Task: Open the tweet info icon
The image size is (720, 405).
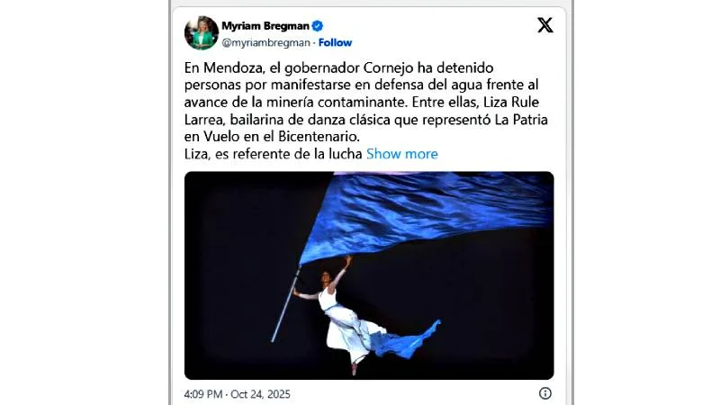Action: pos(545,393)
